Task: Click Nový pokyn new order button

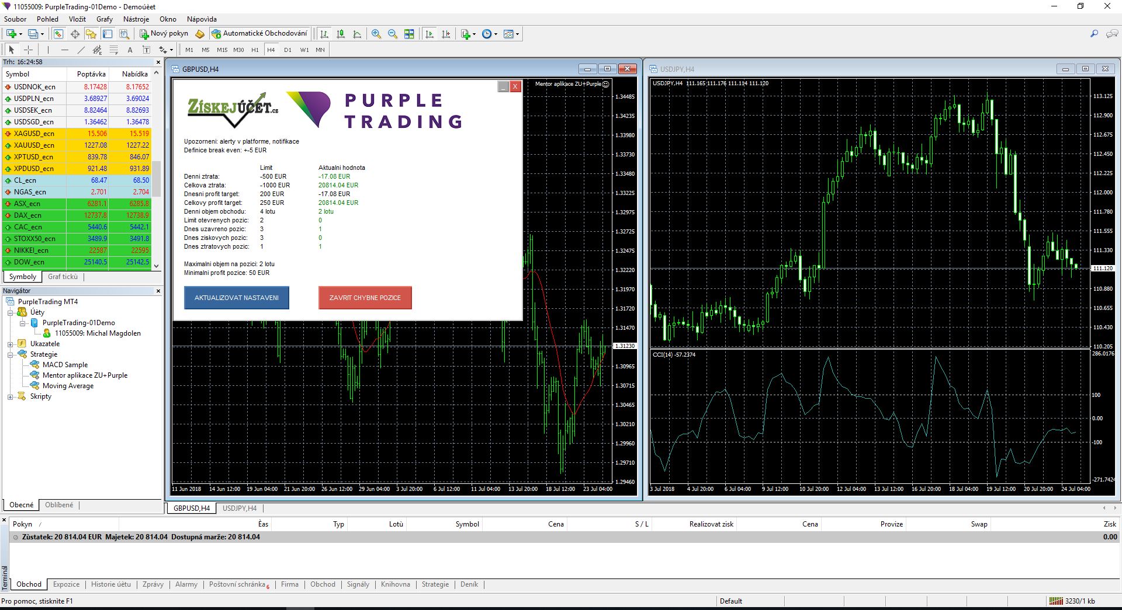Action: 164,34
